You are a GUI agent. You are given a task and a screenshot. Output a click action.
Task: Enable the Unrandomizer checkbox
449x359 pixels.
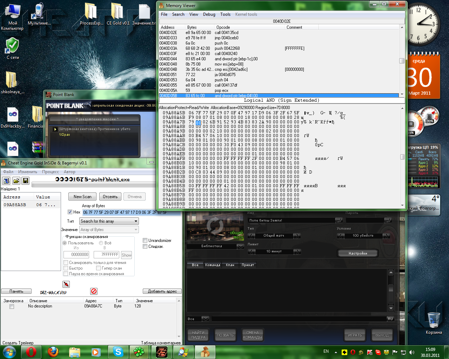[145, 240]
